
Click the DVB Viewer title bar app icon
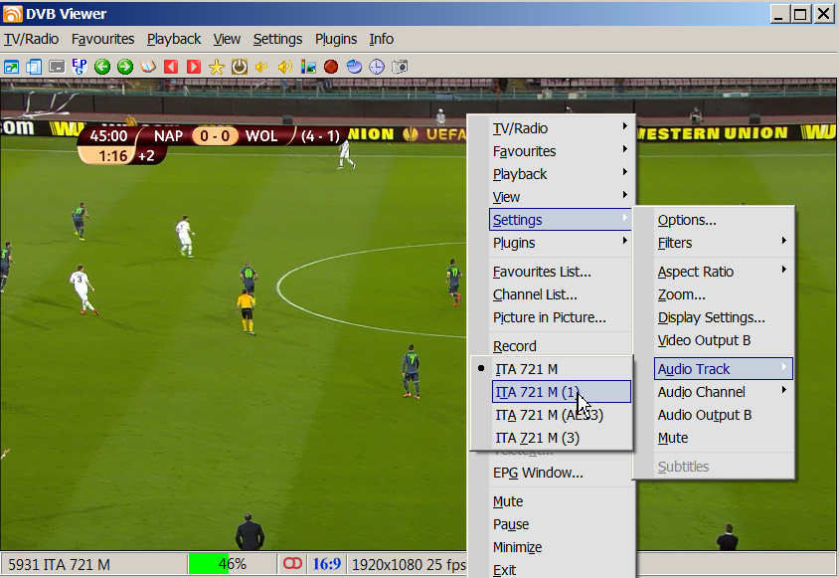coord(12,14)
